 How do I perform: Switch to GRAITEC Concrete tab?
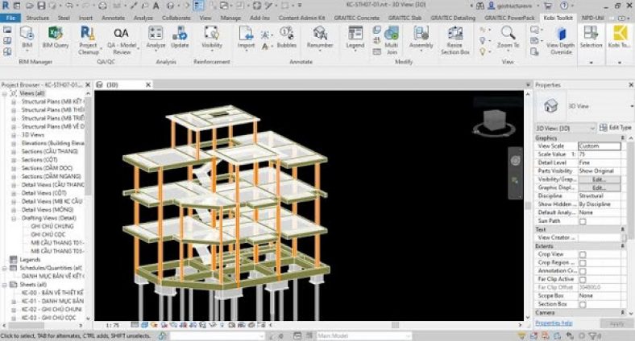356,18
